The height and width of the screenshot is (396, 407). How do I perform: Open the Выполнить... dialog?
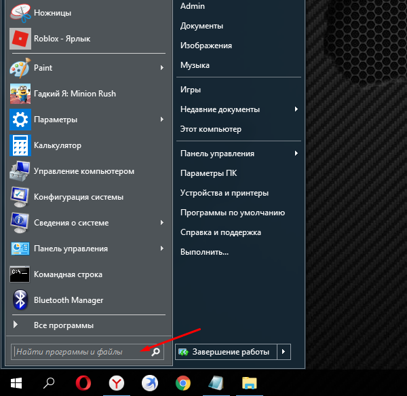[205, 252]
